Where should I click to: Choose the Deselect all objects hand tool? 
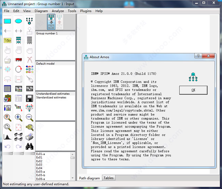pos(29,50)
